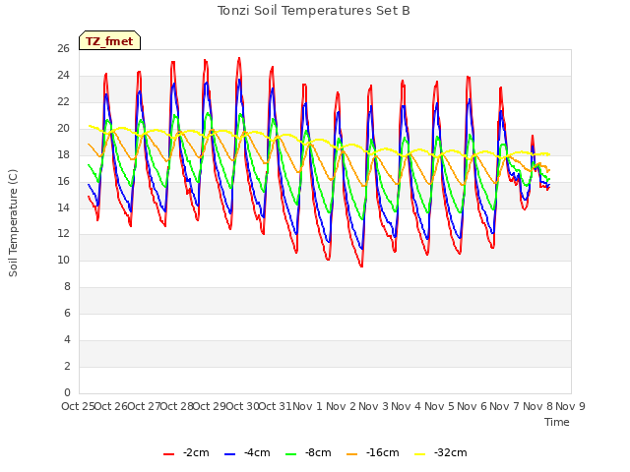Click the chart title Tonzi Soil Temperatures Set B
630x472 pixels.
(x=314, y=11)
